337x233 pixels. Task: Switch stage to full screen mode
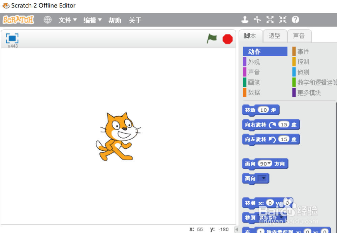(12, 38)
